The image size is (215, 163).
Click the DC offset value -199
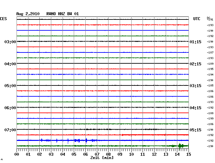point(210,118)
